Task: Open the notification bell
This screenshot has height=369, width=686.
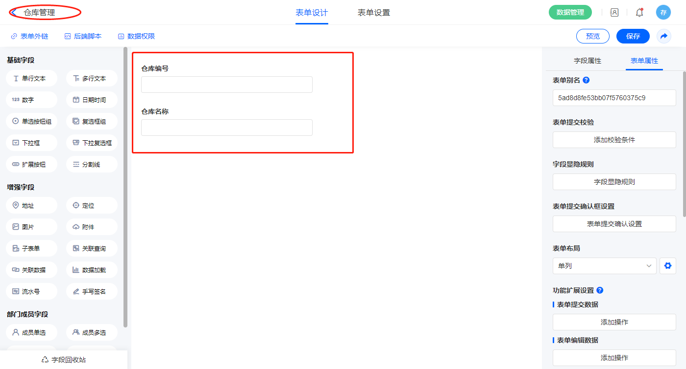Action: 639,13
